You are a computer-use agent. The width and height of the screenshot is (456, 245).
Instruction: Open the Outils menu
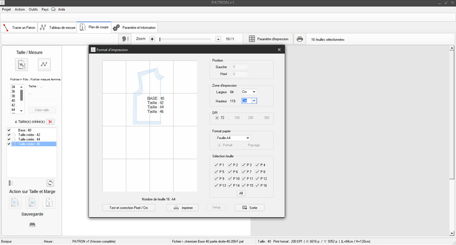click(33, 9)
